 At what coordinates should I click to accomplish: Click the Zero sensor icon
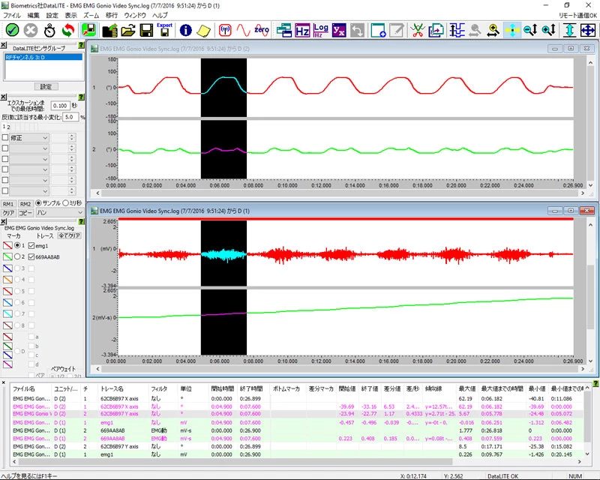pyautogui.click(x=262, y=30)
